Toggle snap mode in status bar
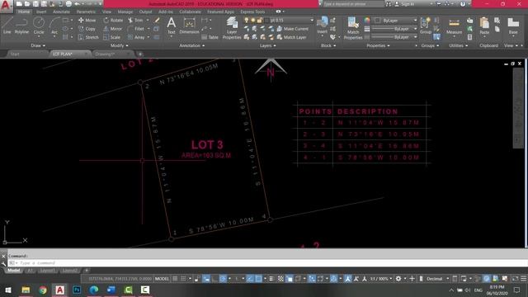Screen dimensions: 528x297 [183, 279]
